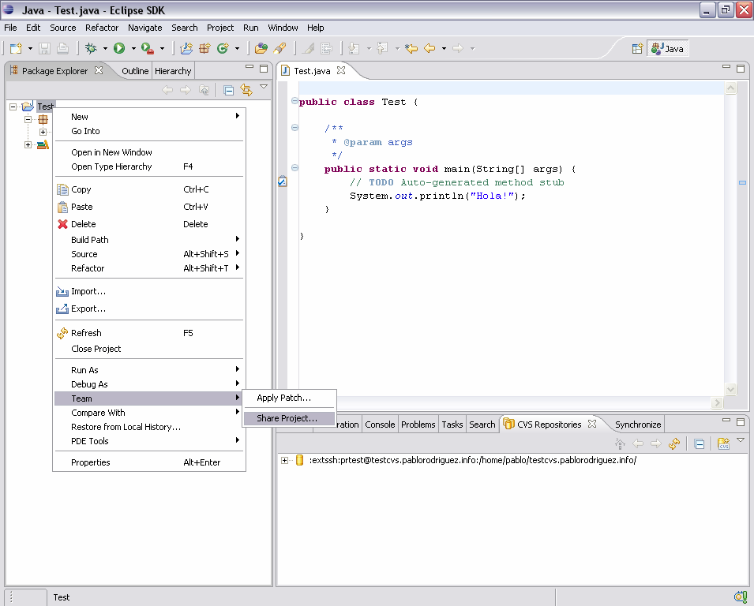754x606 pixels.
Task: Choose Share Project... from Team submenu
Action: 290,418
